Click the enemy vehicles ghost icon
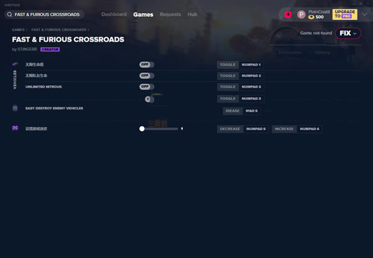This screenshot has width=373, height=258. pos(15,108)
